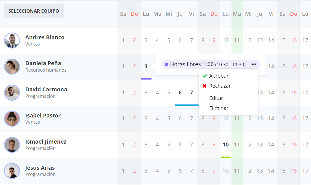311x185 pixels.
Task: Choose Eliminar from the context menu
Action: pyautogui.click(x=219, y=108)
